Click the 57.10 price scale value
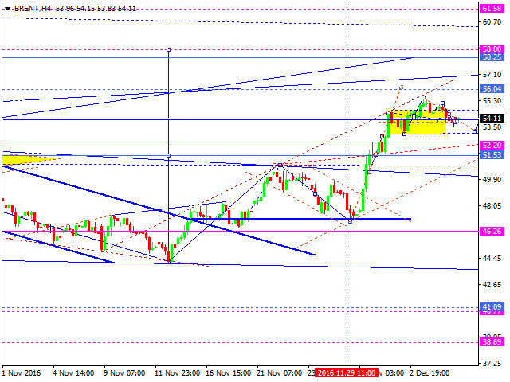The height and width of the screenshot is (382, 510). 492,75
